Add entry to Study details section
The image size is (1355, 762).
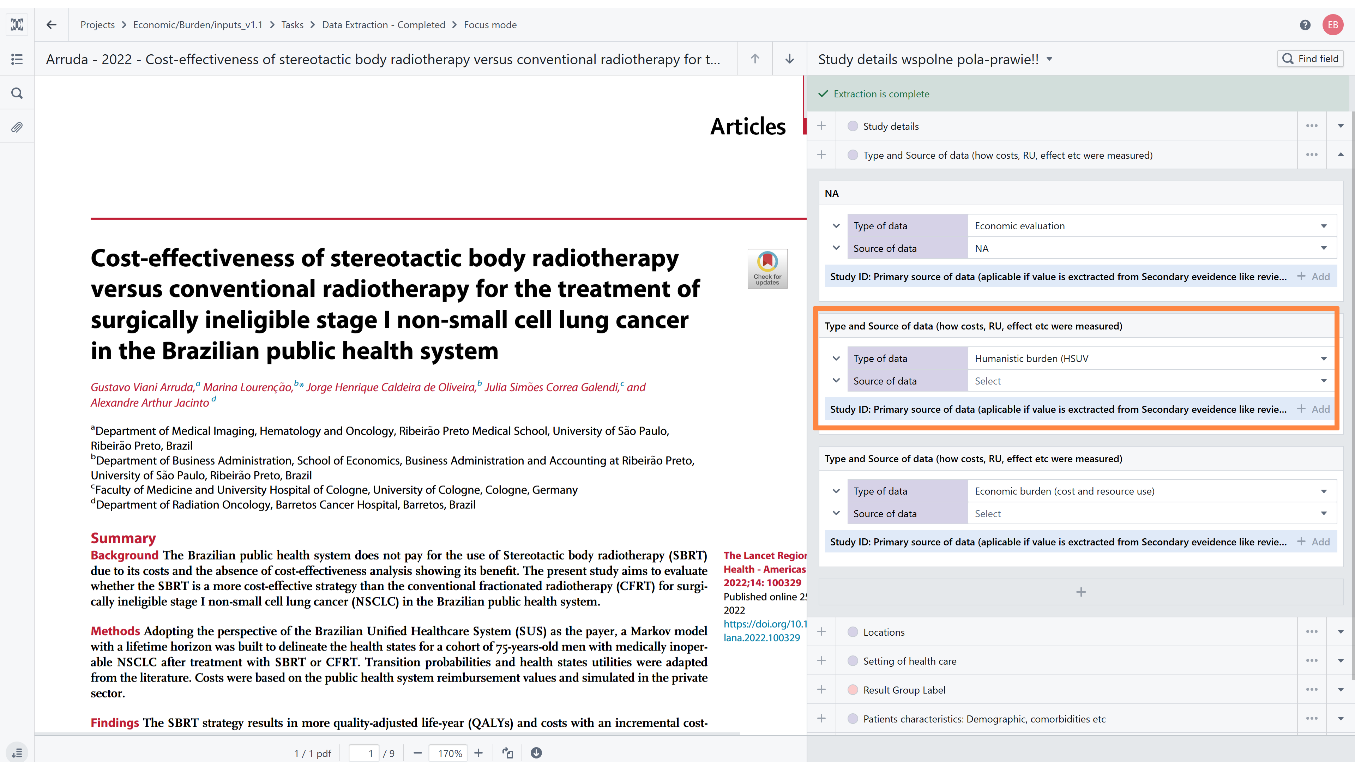(821, 126)
